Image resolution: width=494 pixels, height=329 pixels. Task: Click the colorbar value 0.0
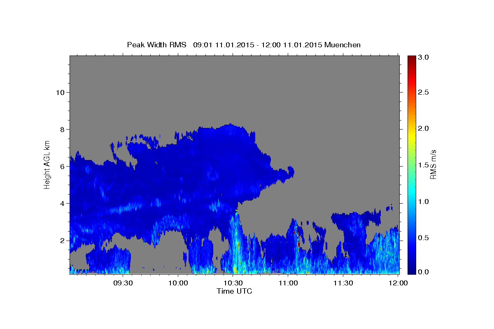[x=424, y=272]
